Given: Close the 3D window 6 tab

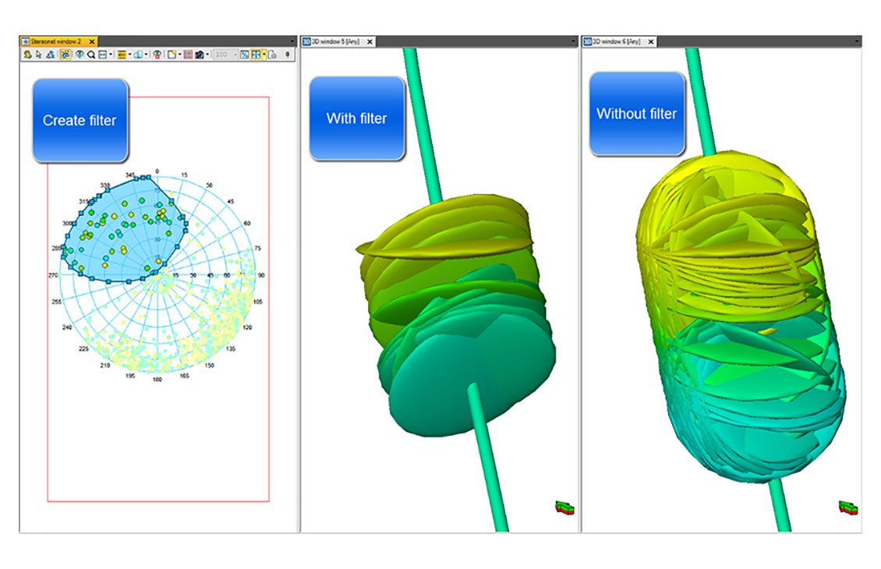Looking at the screenshot, I should tap(651, 41).
